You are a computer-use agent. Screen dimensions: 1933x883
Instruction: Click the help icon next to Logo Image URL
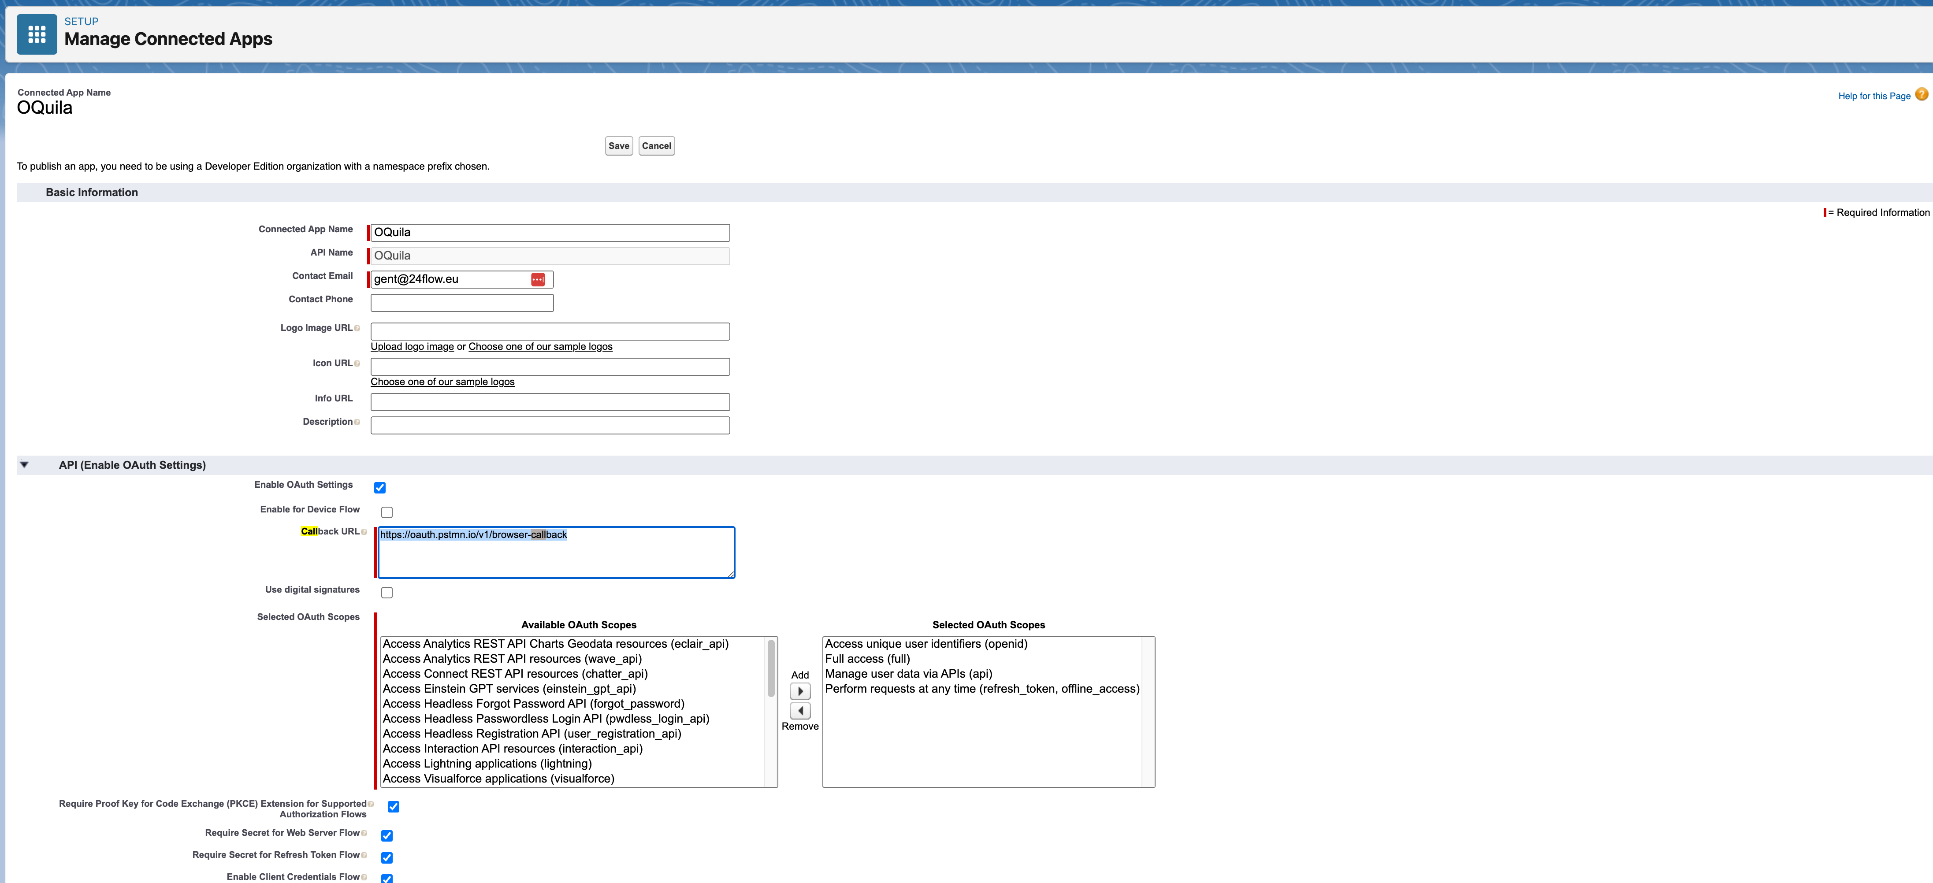[x=357, y=329]
